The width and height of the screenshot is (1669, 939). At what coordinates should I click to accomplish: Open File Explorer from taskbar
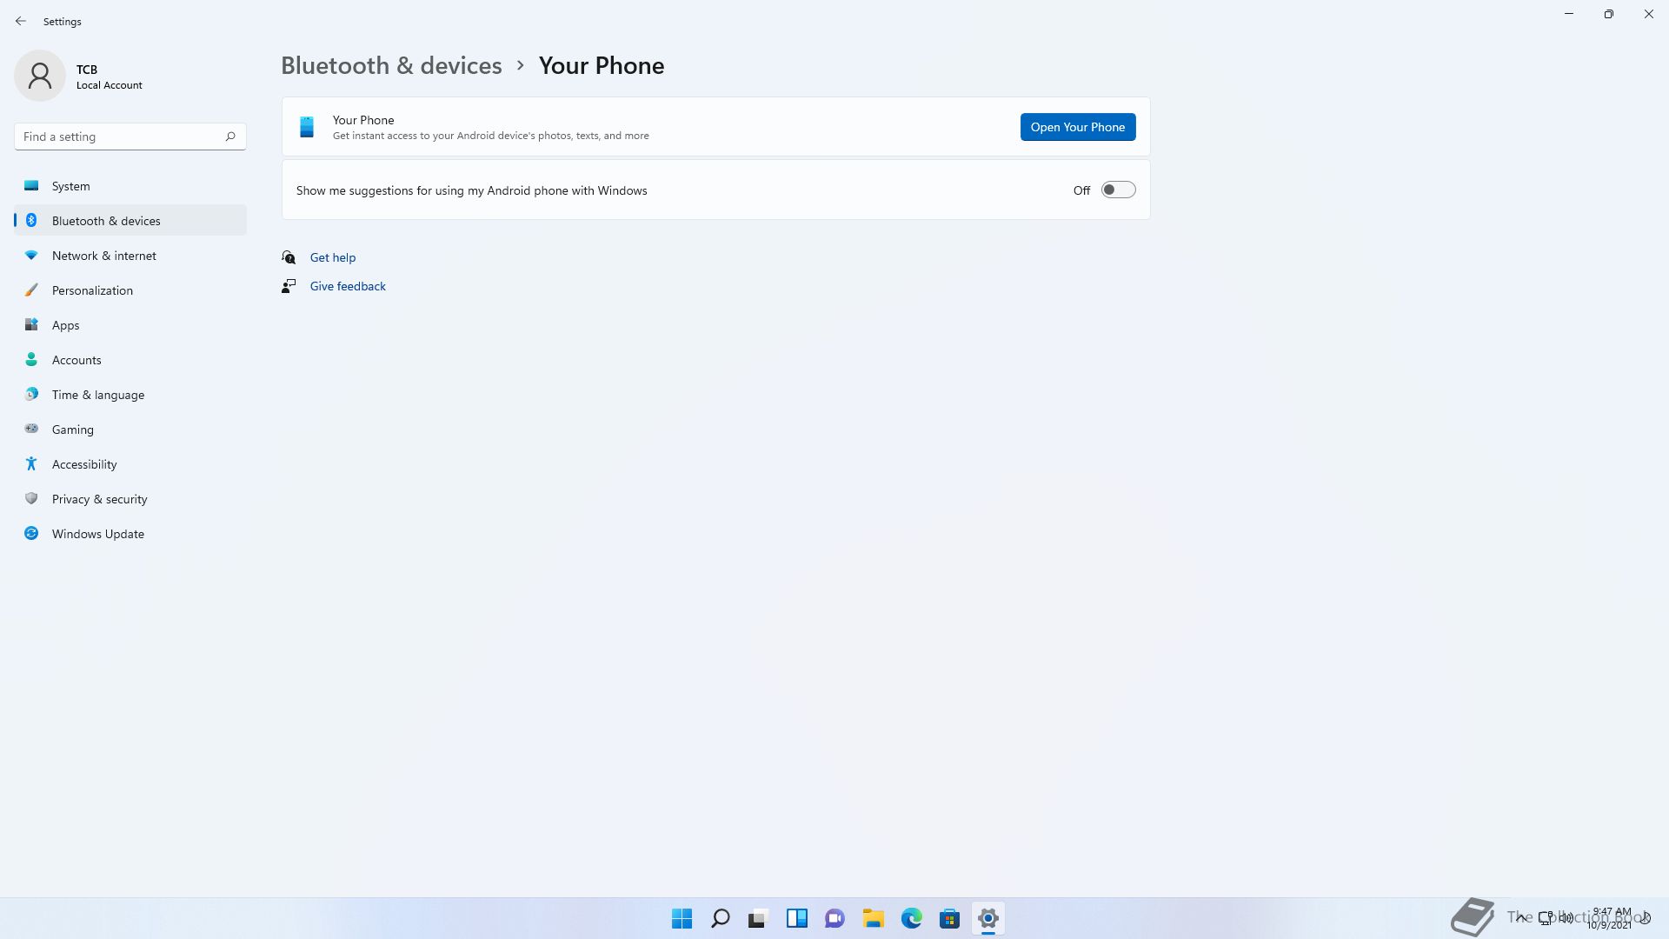coord(874,918)
